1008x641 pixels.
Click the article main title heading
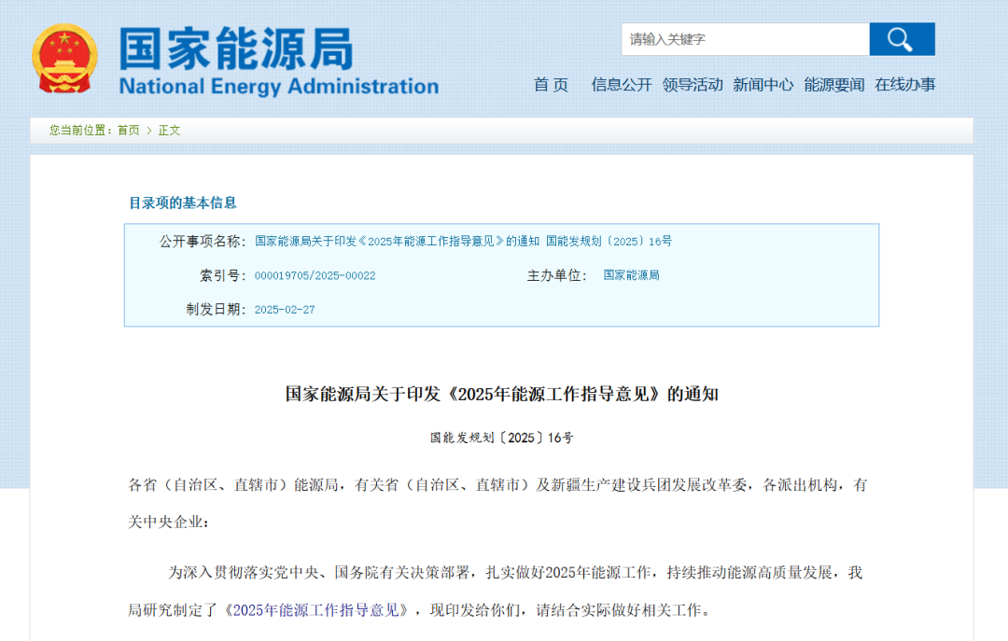(x=502, y=394)
